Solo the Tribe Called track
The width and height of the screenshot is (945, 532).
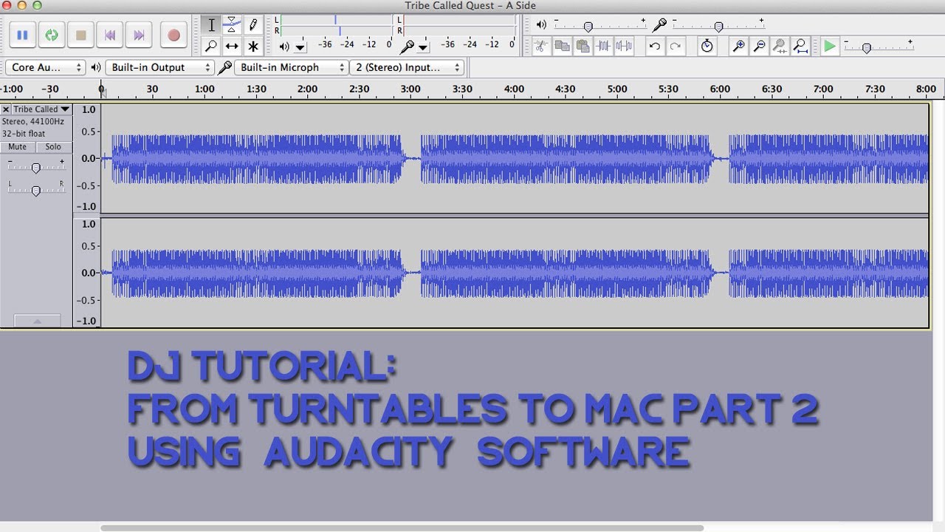click(x=53, y=147)
